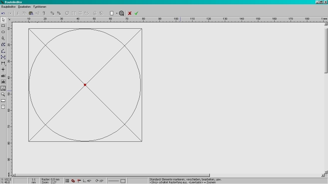
Task: Select the arrow pointer tool
Action: [3, 20]
